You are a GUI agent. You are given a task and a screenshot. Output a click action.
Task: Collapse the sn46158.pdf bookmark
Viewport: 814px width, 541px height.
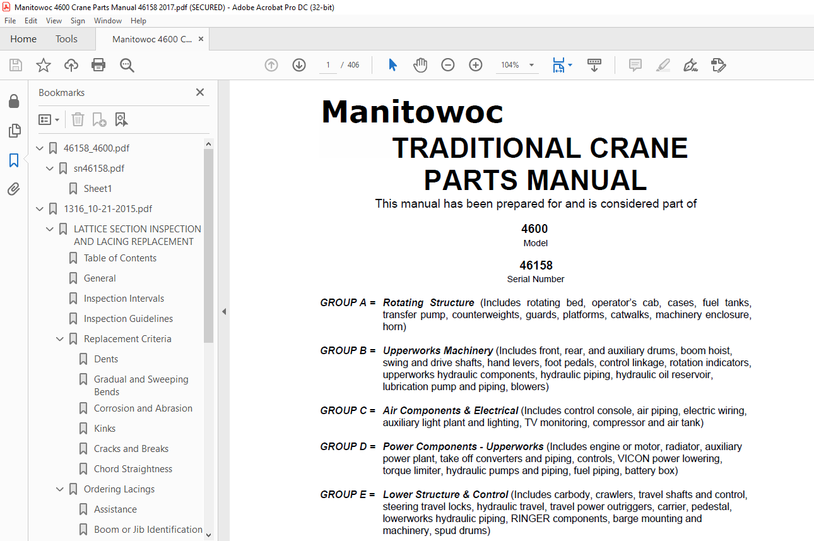click(x=50, y=169)
